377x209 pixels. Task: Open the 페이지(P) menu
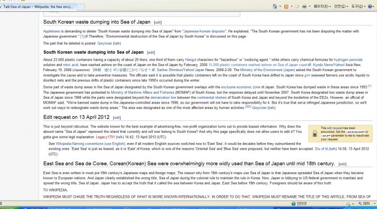click(x=322, y=7)
